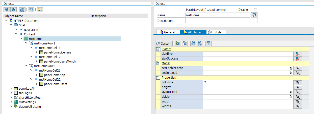Click the Undo arrow icon in Objects toolbar
Viewport: 314px width, 114px height.
(x=31, y=10)
